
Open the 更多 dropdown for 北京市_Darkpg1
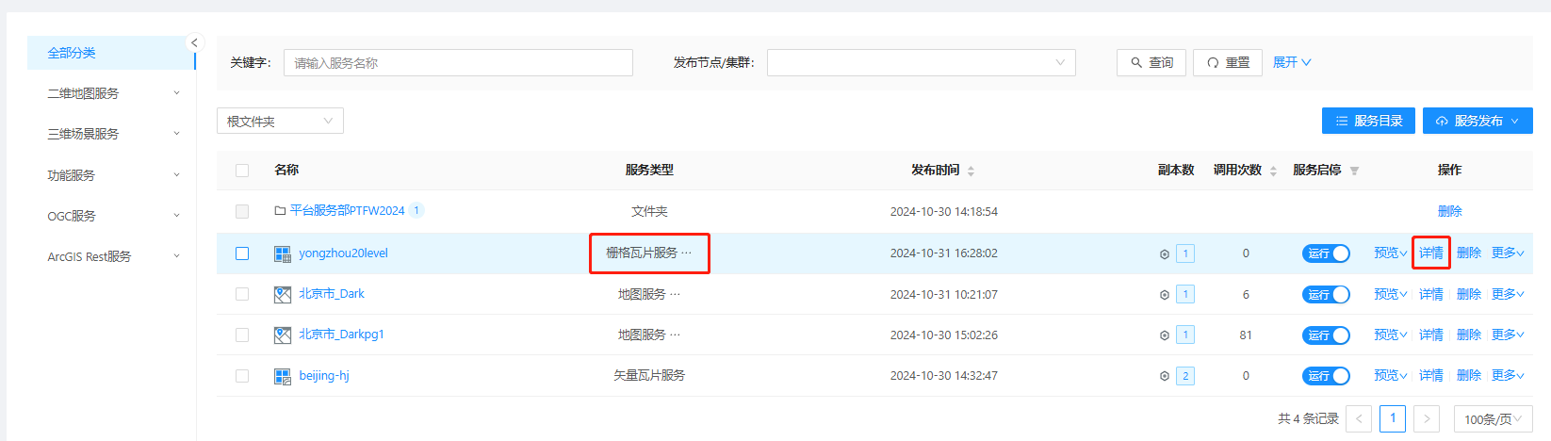point(1508,335)
